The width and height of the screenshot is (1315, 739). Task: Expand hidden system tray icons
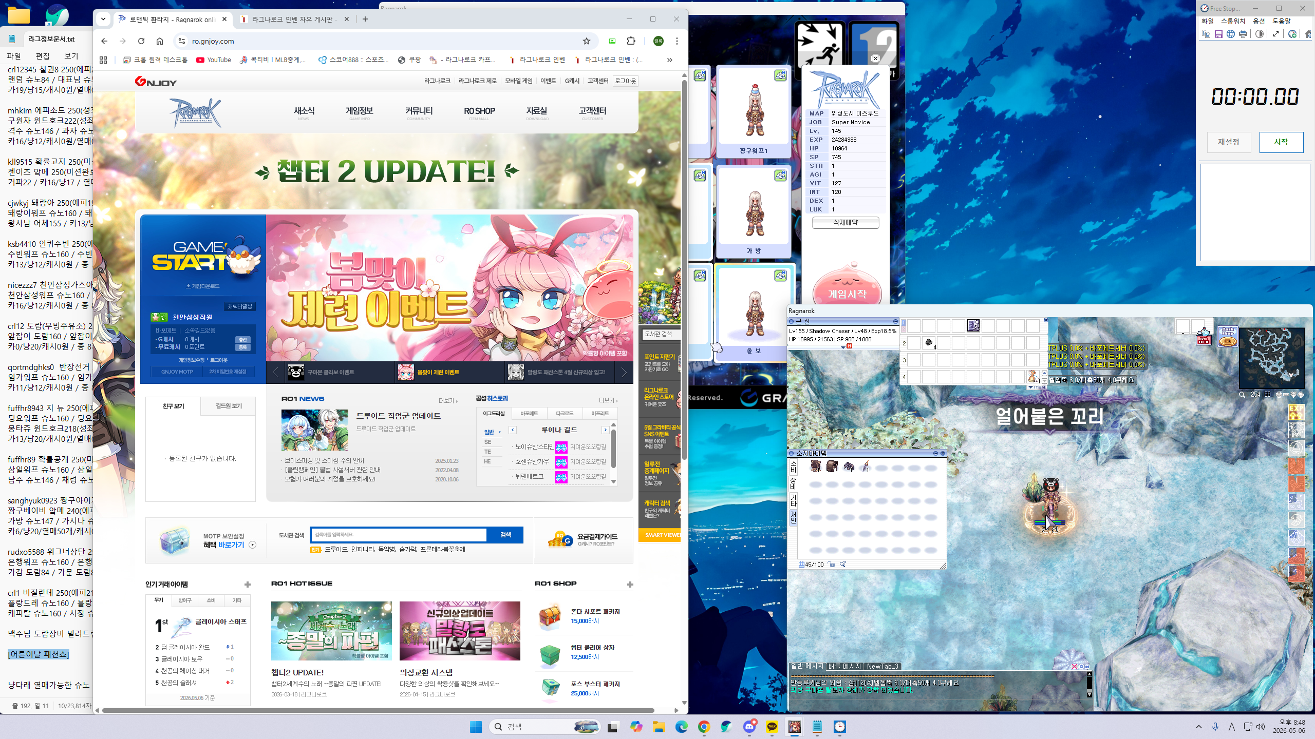(1199, 727)
